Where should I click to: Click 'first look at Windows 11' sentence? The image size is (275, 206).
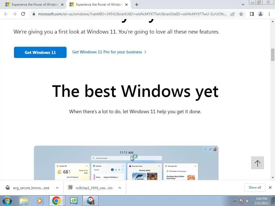point(117,32)
